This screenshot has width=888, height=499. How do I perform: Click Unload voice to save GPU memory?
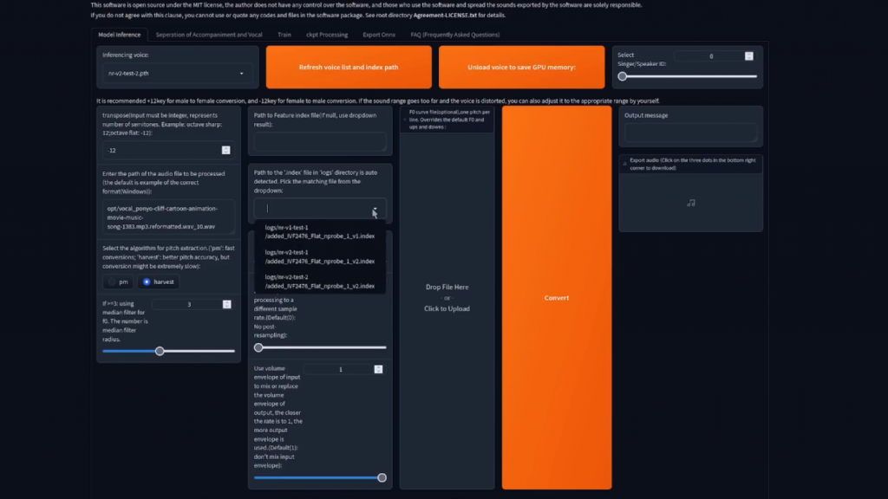pyautogui.click(x=521, y=68)
